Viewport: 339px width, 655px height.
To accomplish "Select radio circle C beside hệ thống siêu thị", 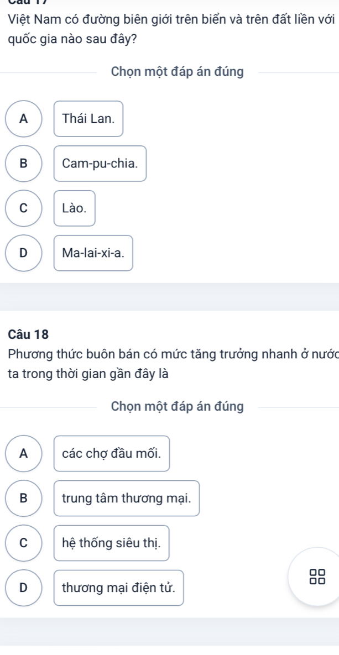I will 23,543.
